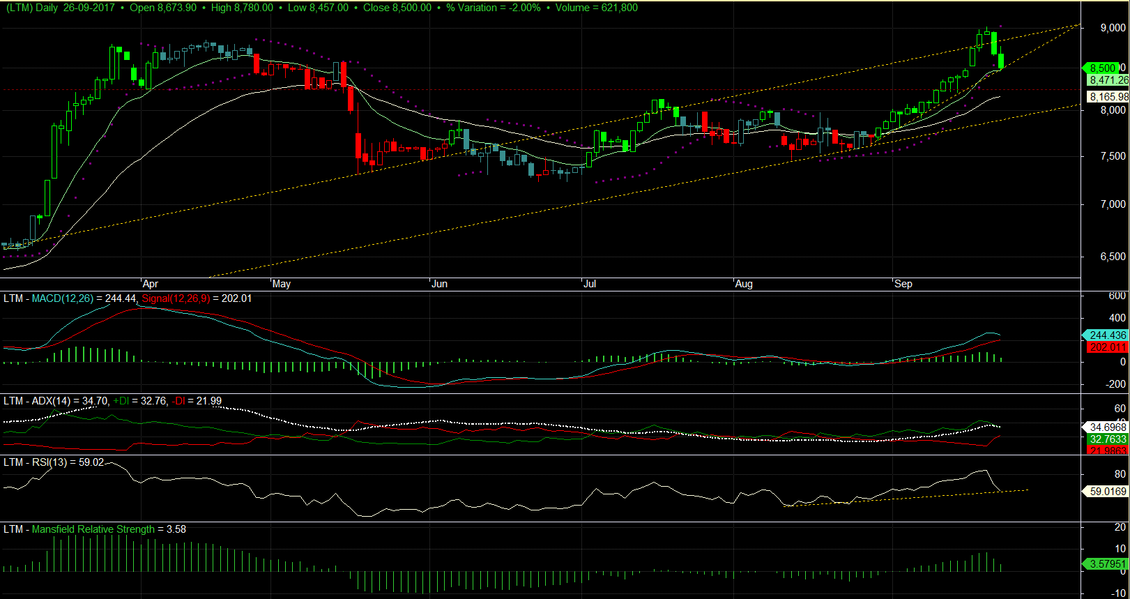
Task: Click the Sep marker on the time axis
Action: (903, 284)
